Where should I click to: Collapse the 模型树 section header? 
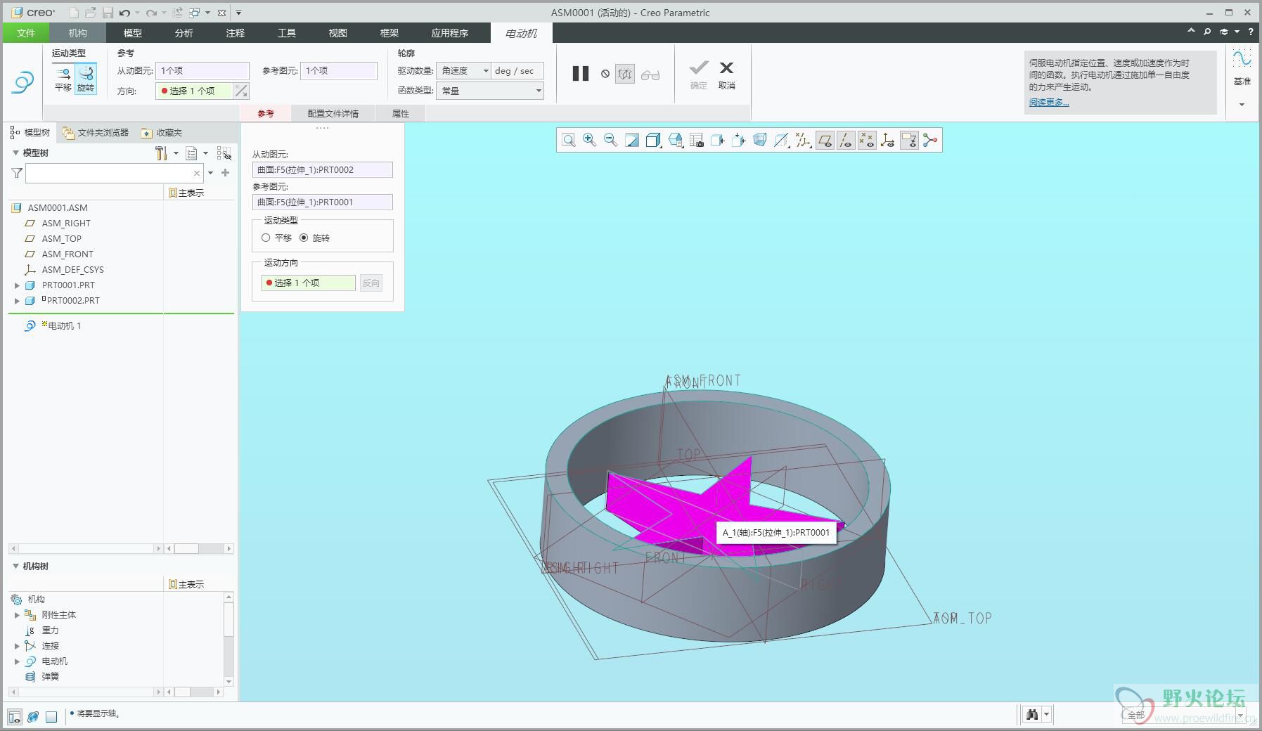[x=15, y=153]
